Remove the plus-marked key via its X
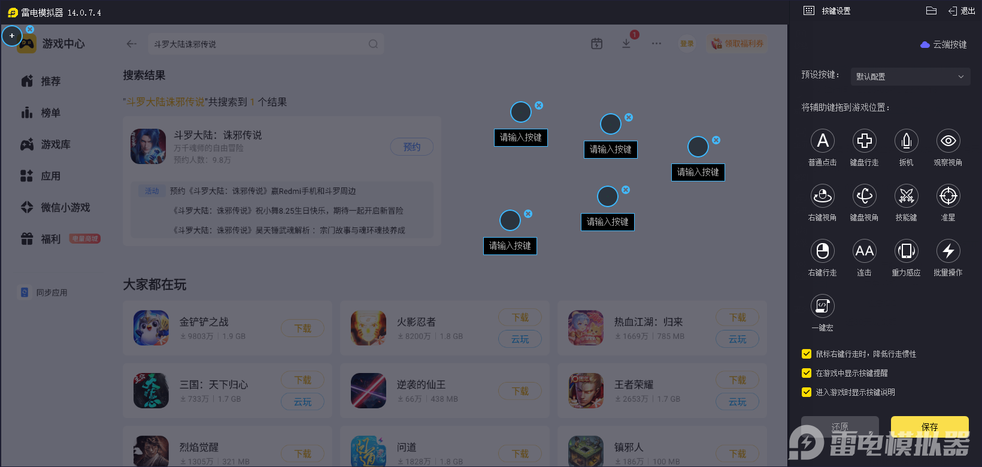Screen dimensions: 982x467 point(30,29)
